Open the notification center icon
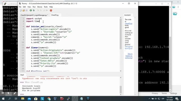The width and height of the screenshot is (181, 101). 177,98
